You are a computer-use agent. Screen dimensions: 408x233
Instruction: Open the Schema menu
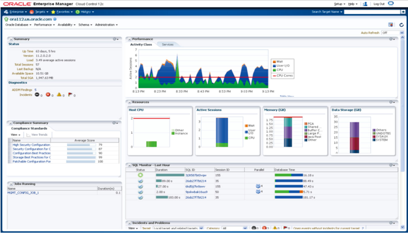tap(85, 25)
